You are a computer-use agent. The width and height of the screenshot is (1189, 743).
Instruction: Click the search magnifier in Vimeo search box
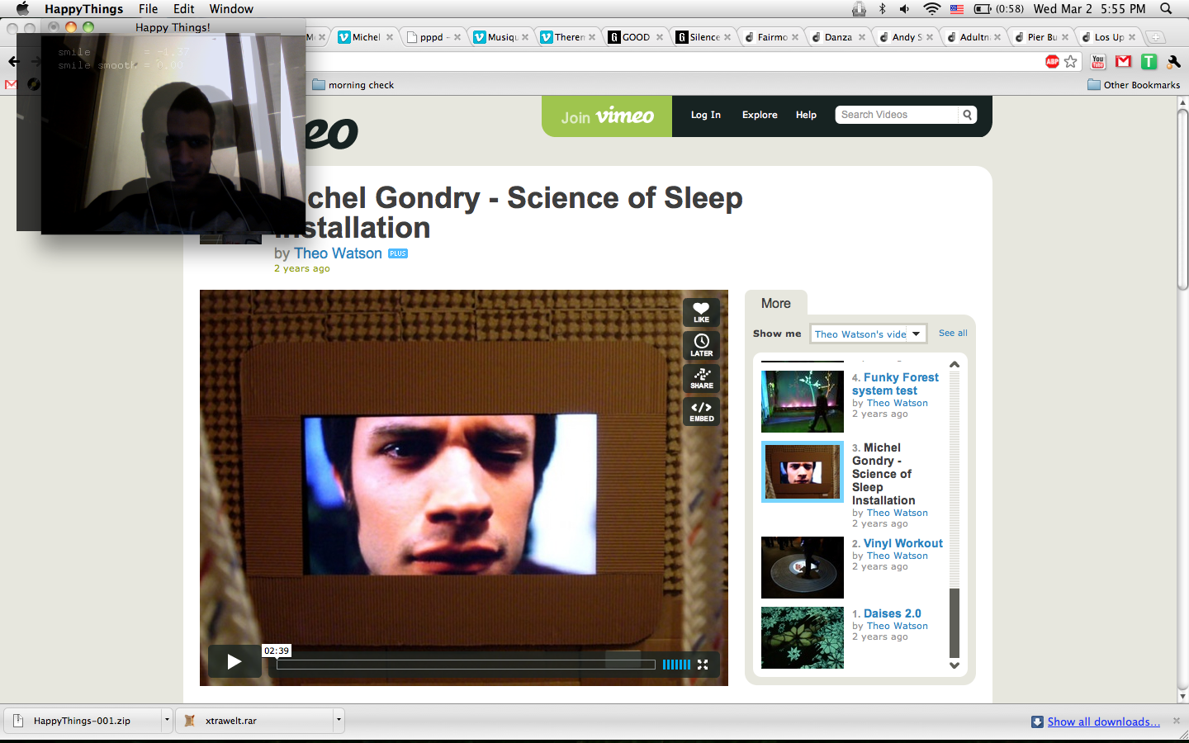(967, 115)
